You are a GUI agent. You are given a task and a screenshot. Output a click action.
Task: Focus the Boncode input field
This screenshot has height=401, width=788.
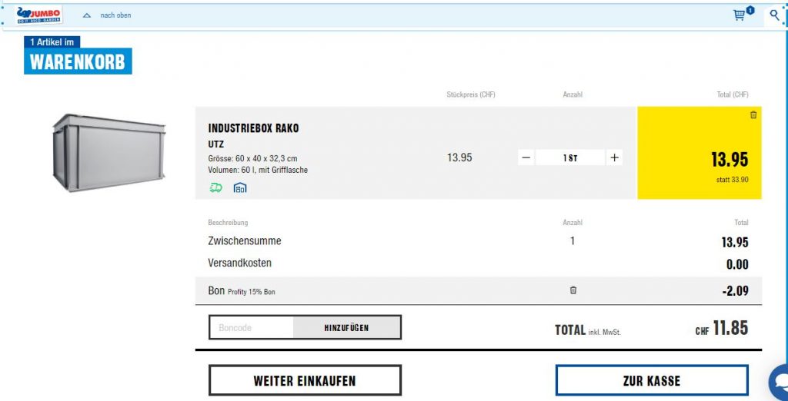coord(252,328)
